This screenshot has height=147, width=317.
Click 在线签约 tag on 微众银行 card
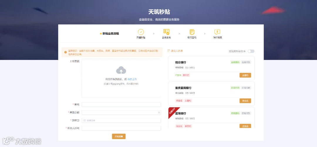(x=235, y=62)
